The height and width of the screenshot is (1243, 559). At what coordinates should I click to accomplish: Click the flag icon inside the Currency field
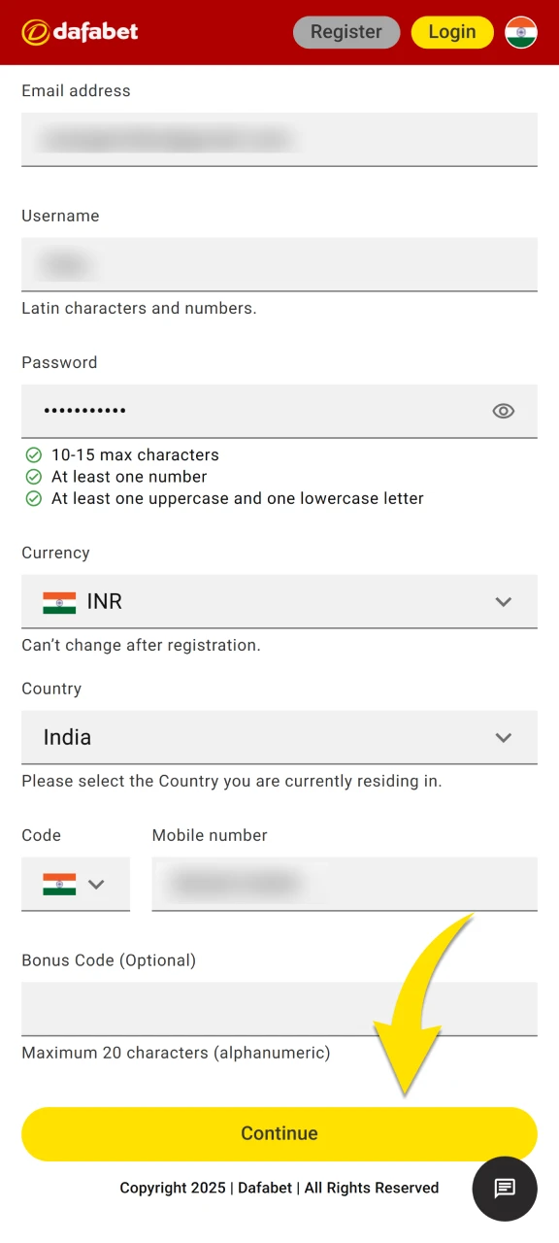point(59,601)
